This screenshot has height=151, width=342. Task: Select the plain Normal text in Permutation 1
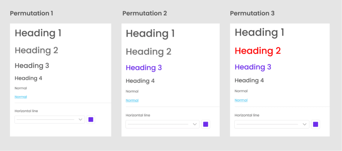(21, 88)
